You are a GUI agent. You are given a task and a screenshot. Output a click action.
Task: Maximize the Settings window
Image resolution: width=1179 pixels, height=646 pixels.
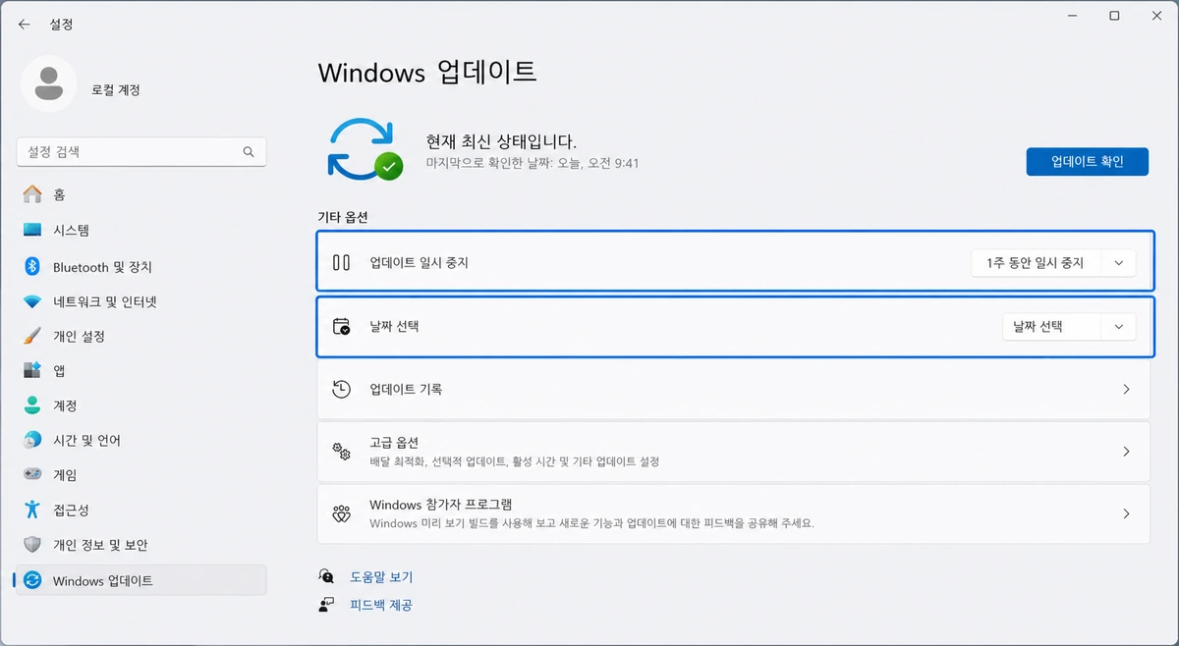1114,16
